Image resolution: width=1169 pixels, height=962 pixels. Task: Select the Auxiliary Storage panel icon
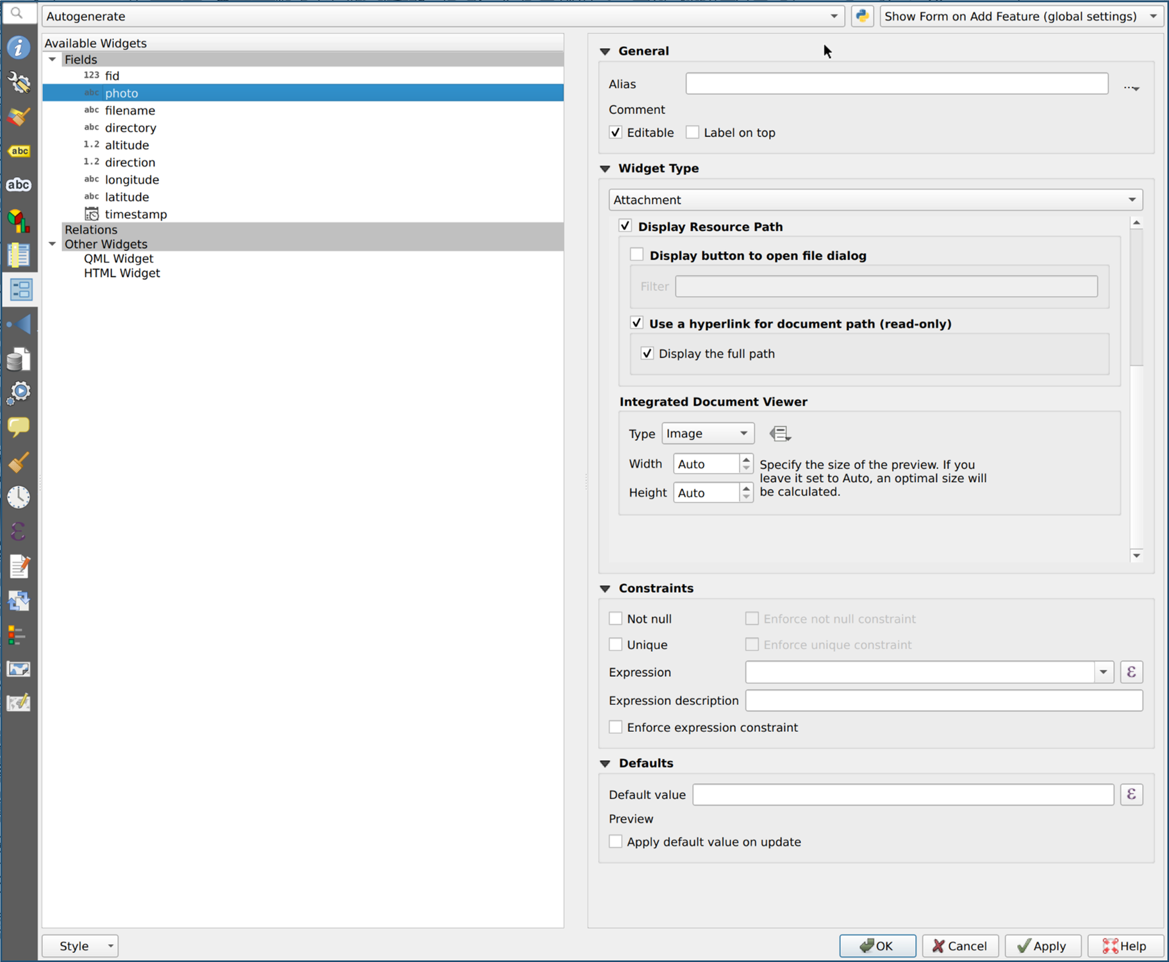click(x=19, y=359)
